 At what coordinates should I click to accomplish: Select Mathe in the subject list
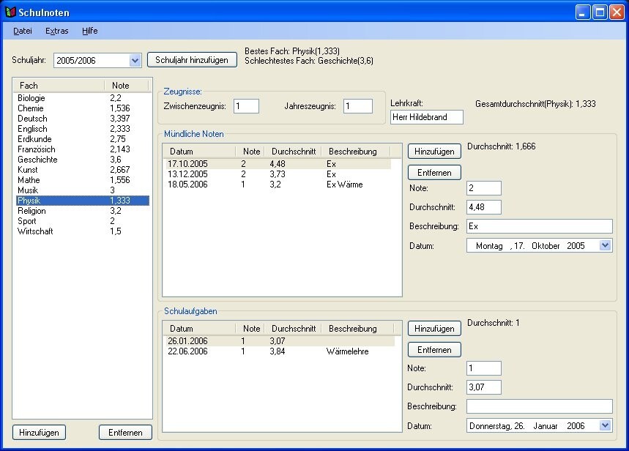pos(82,180)
